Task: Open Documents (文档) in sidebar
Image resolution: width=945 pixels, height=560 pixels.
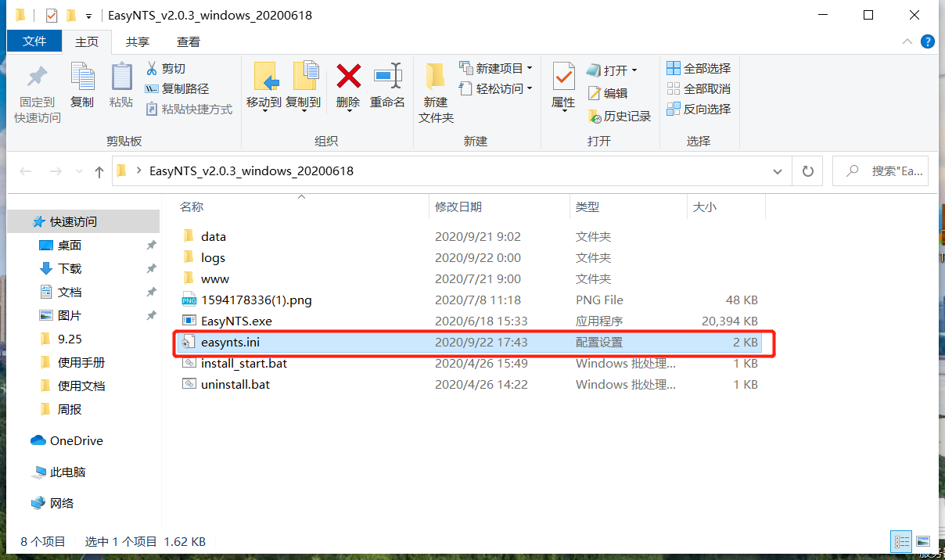Action: (x=70, y=293)
